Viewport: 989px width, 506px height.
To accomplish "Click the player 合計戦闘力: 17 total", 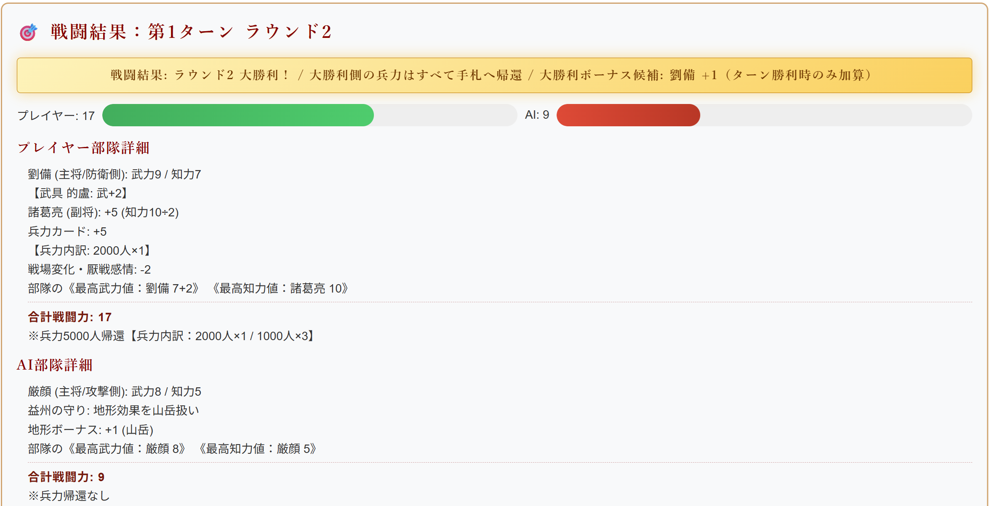I will coord(70,317).
